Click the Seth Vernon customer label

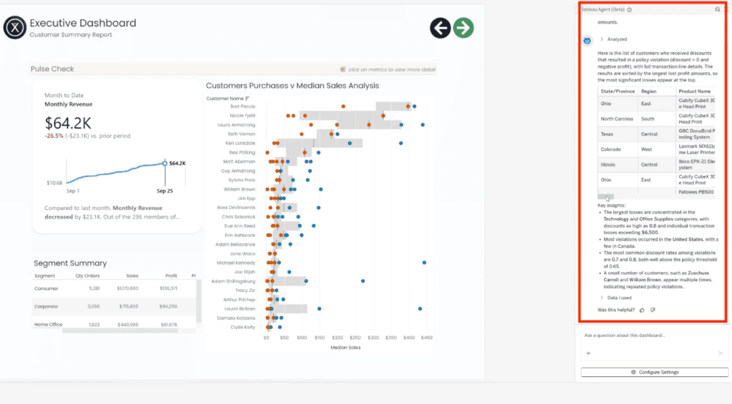[242, 134]
